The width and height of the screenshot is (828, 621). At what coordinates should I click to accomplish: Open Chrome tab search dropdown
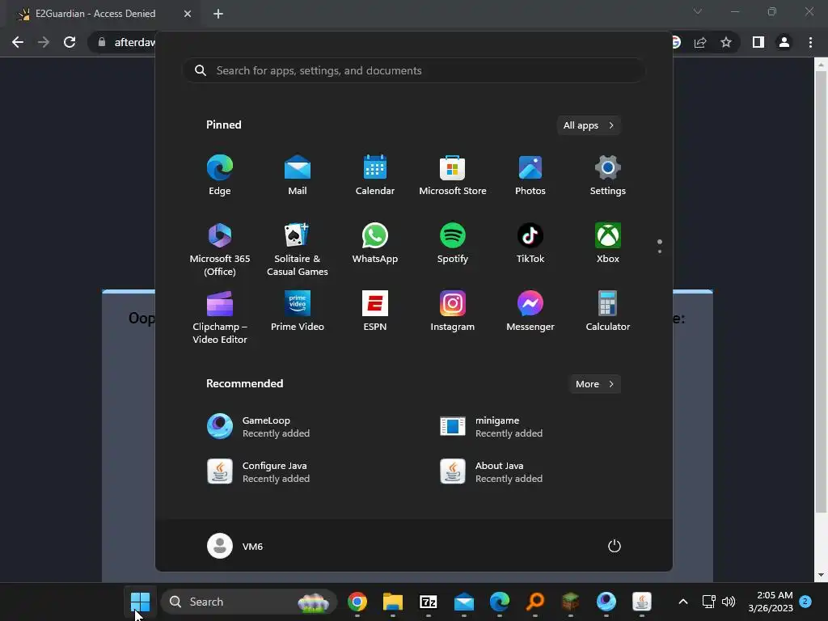[698, 11]
